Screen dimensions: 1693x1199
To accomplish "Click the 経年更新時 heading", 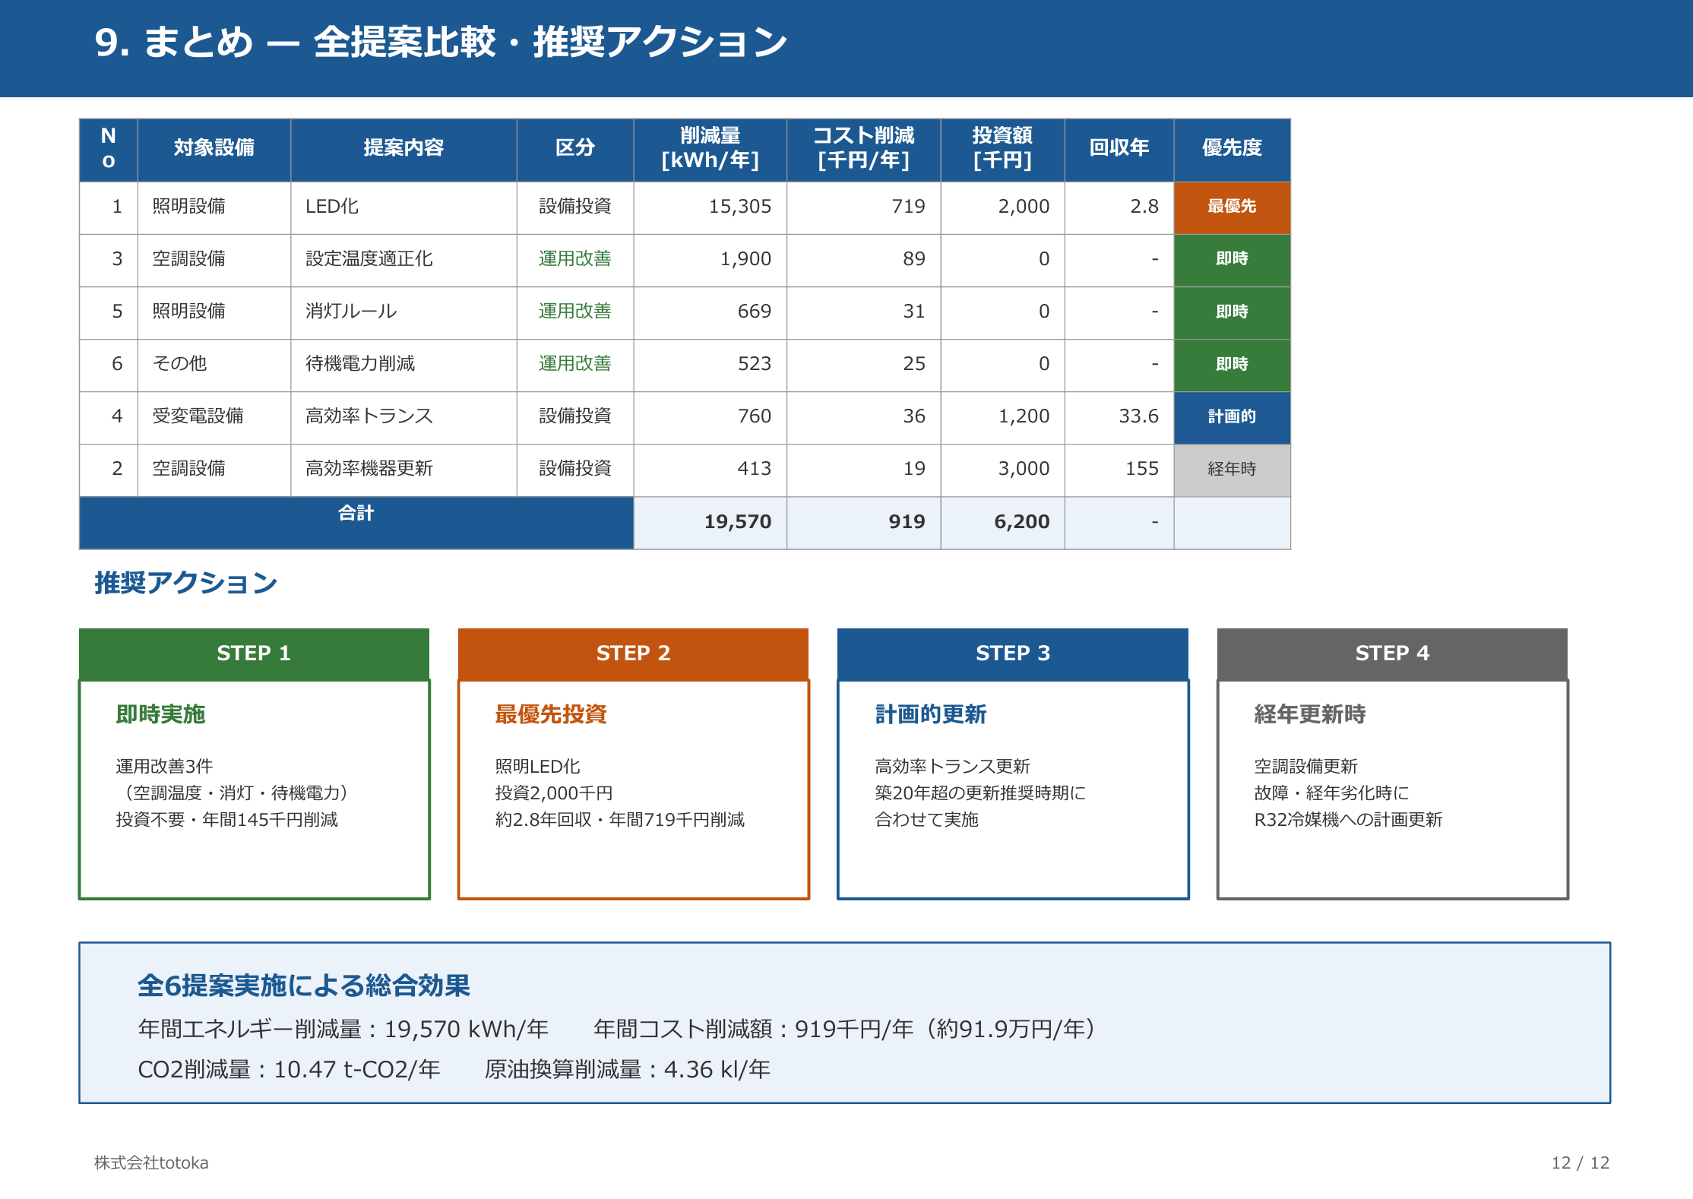I will point(1310,715).
